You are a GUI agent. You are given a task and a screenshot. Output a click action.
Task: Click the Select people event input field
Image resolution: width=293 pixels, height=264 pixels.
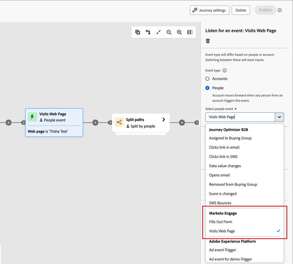(240, 117)
